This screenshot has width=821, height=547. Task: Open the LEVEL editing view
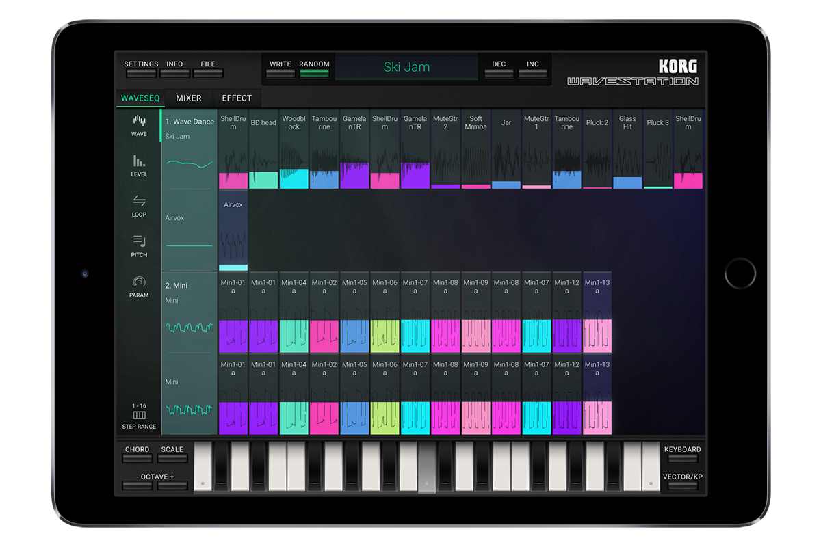(x=139, y=165)
